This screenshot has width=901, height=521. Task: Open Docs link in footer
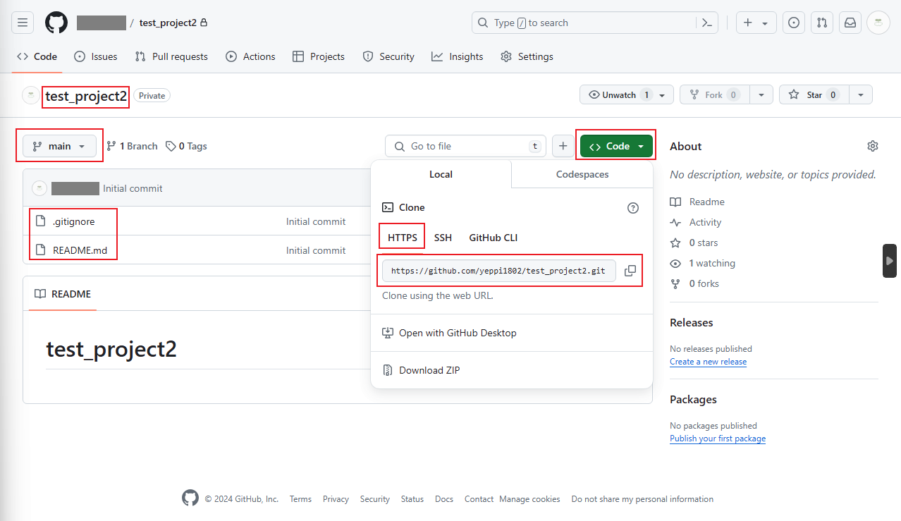point(444,498)
